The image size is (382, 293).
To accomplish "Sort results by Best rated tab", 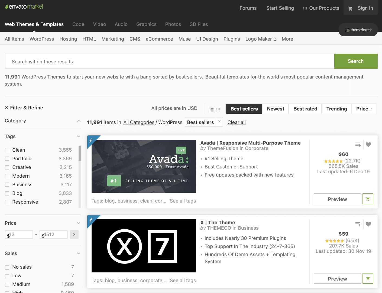I will tap(305, 109).
